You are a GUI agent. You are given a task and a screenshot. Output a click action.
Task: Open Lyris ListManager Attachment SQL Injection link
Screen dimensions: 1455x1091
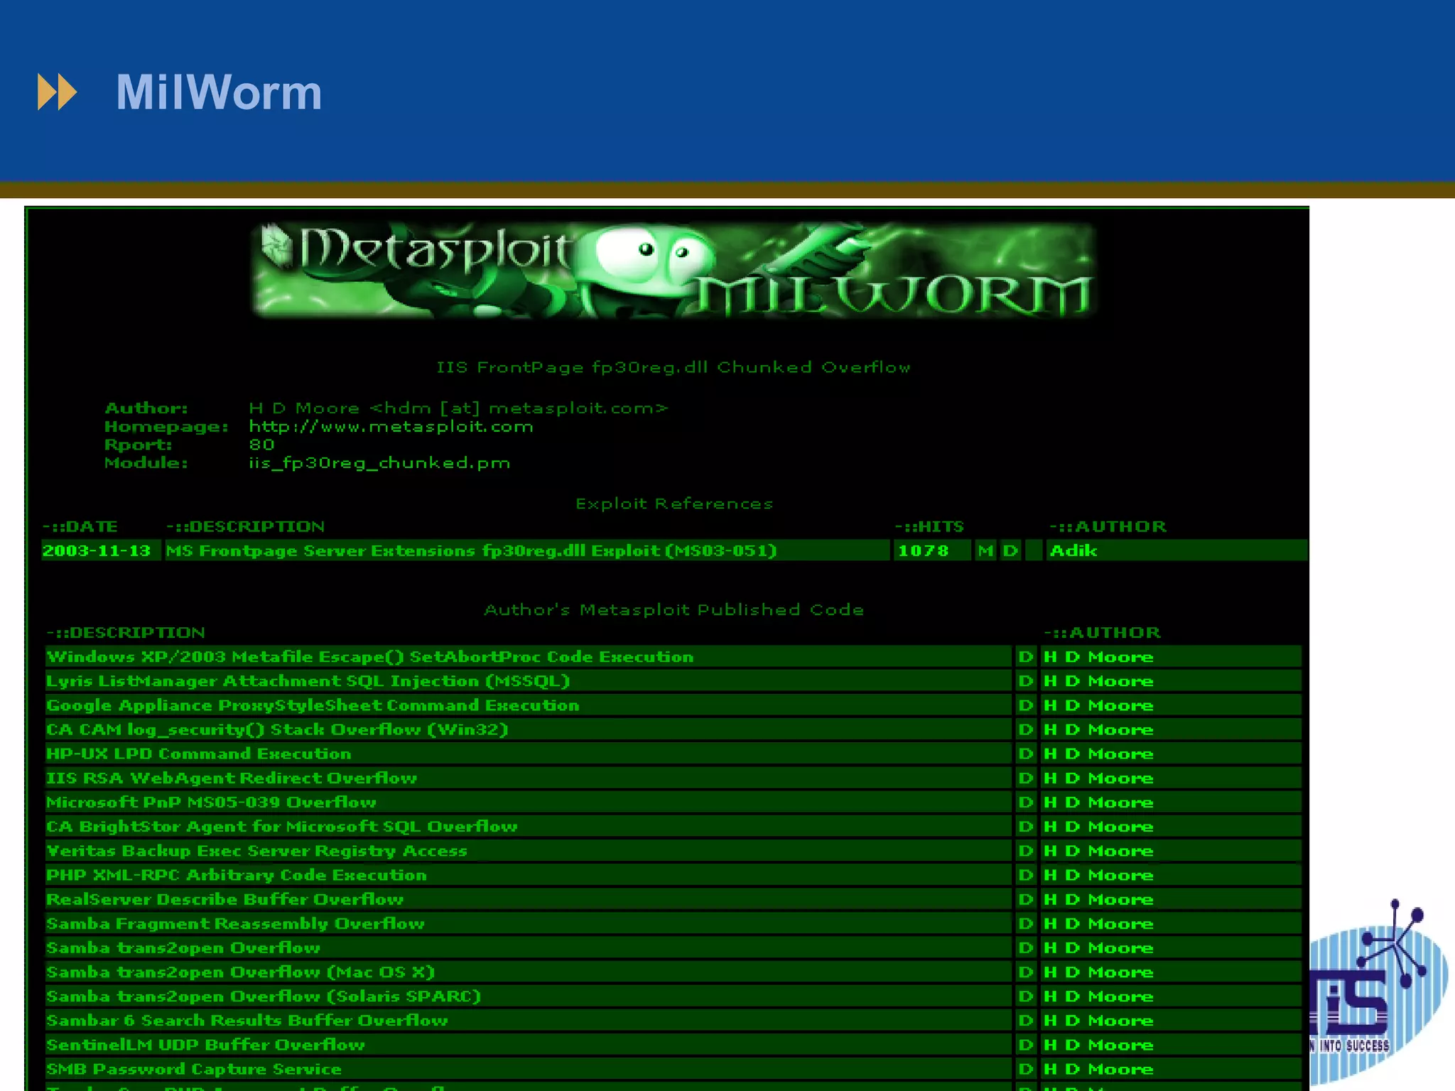click(x=308, y=681)
